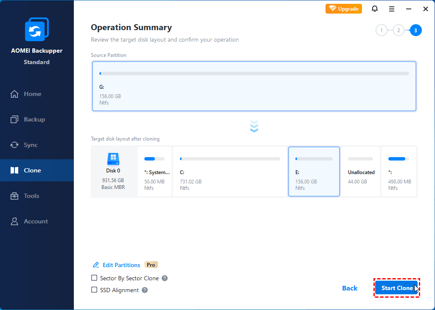Click the Disk 0 drive icon
435x310 pixels.
pos(113,159)
